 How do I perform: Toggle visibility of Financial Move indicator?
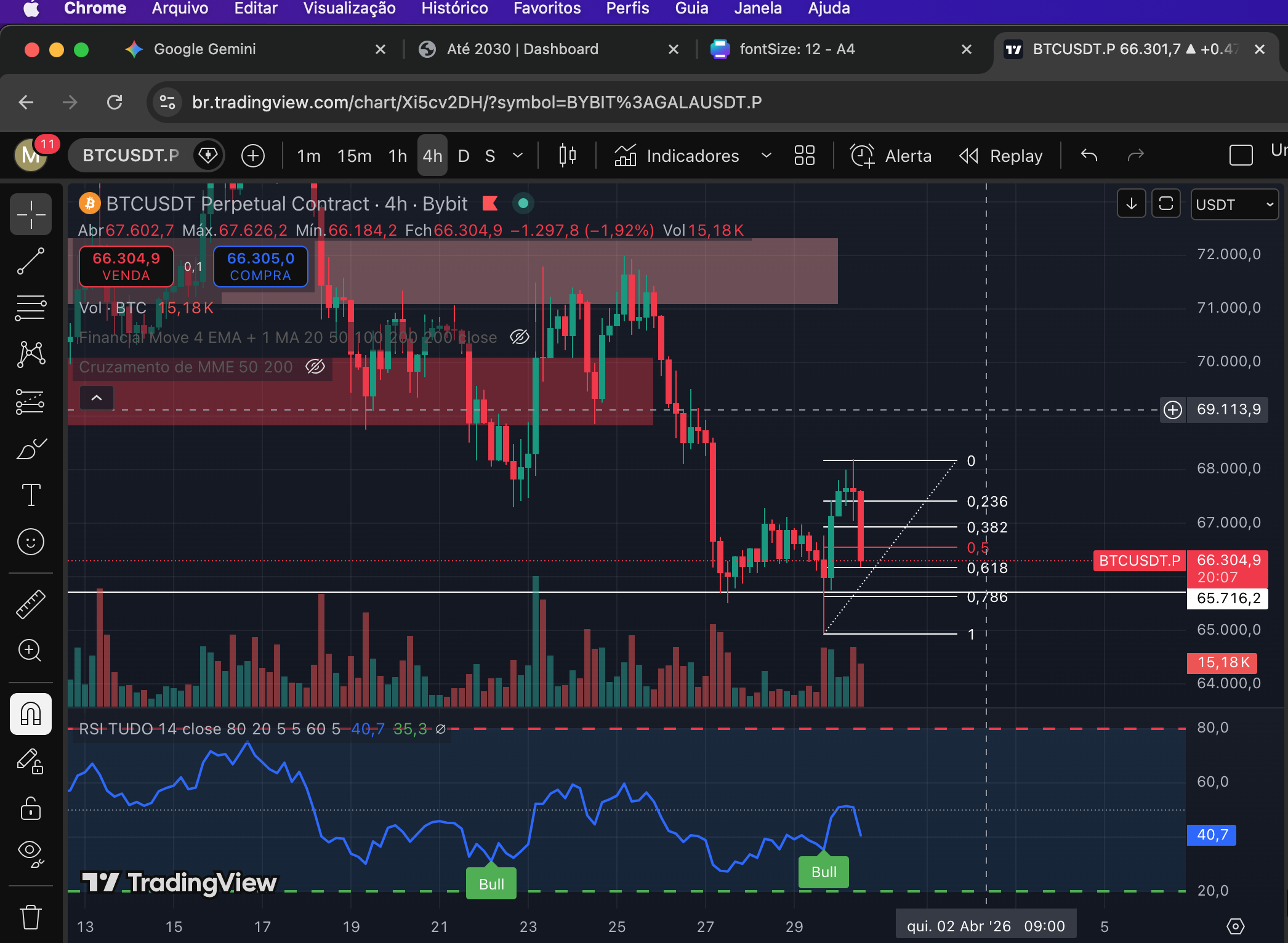519,337
